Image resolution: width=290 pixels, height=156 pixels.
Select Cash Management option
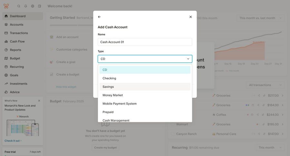click(x=145, y=120)
